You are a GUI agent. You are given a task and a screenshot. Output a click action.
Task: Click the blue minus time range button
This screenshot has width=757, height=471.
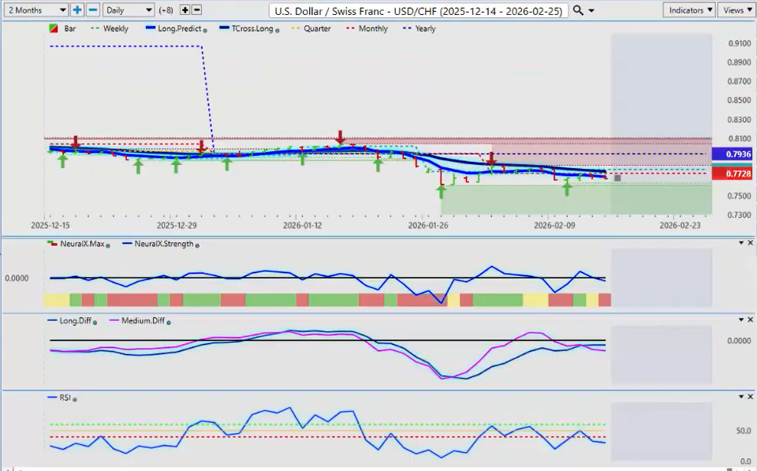point(92,10)
